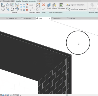Select Trim/Extend to Corner tool
Image resolution: width=98 pixels, height=96 pixels.
click(x=17, y=9)
